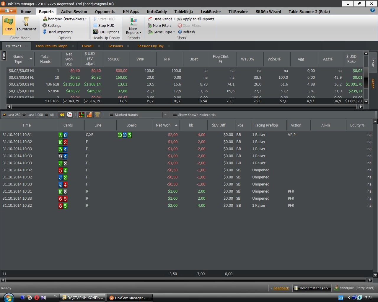Open the NoteCaddy tab
This screenshot has height=302, width=378.
pos(157,12)
